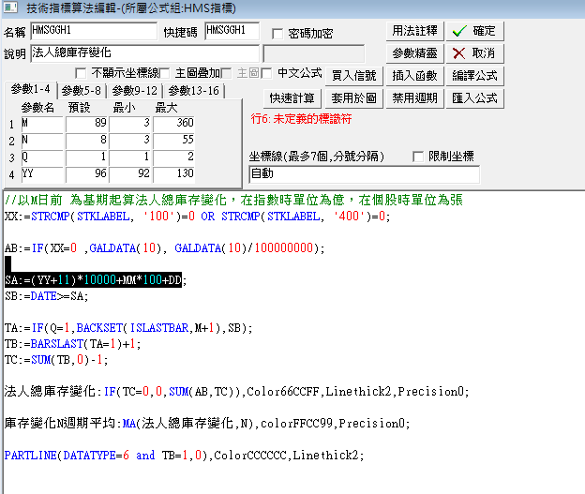
Task: Enable the 限制坐標 checkbox
Action: pos(419,157)
